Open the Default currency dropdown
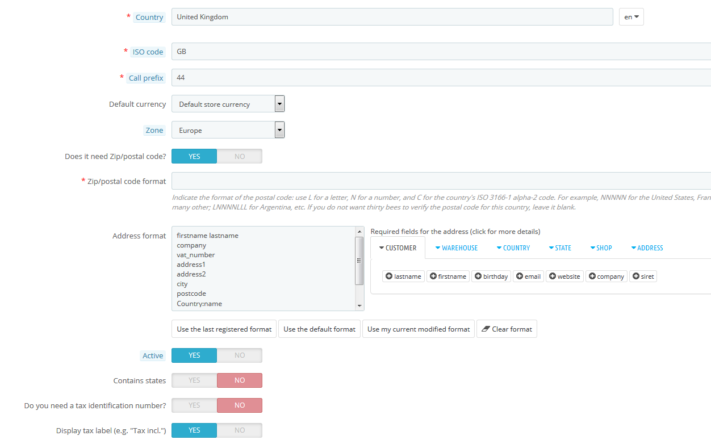This screenshot has height=444, width=711. coord(228,104)
